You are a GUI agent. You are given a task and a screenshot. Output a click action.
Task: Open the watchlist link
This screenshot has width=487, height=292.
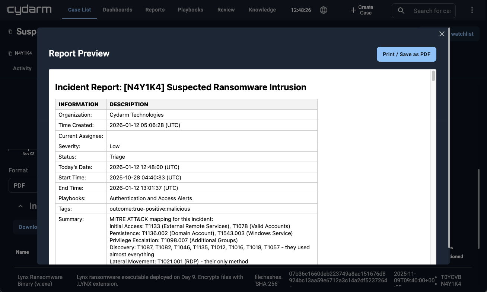(x=462, y=34)
